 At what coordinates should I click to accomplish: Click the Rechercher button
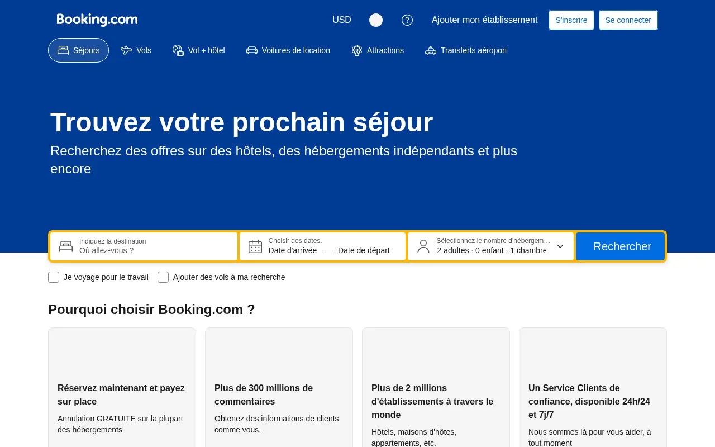[621, 246]
